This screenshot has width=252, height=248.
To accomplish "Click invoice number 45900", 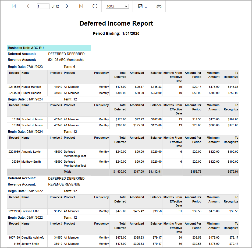I will (x=58, y=152).
